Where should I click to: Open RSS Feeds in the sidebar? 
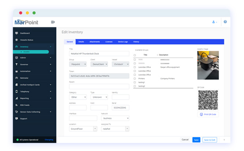click(x=25, y=105)
